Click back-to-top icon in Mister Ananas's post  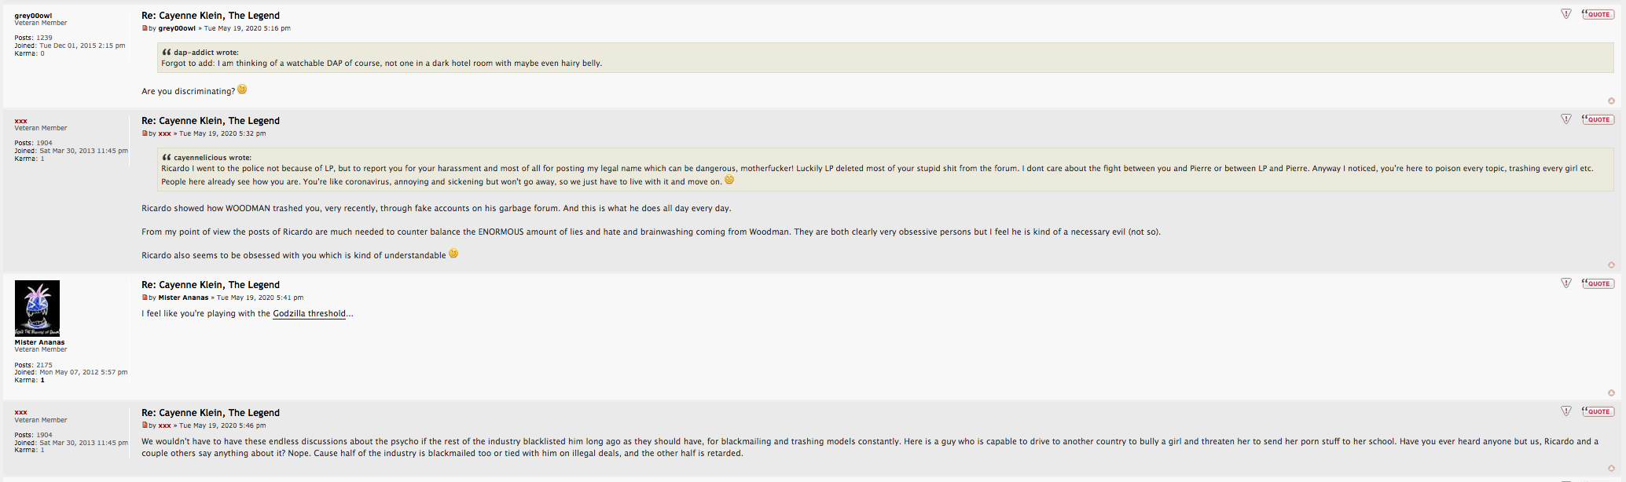pos(1611,393)
